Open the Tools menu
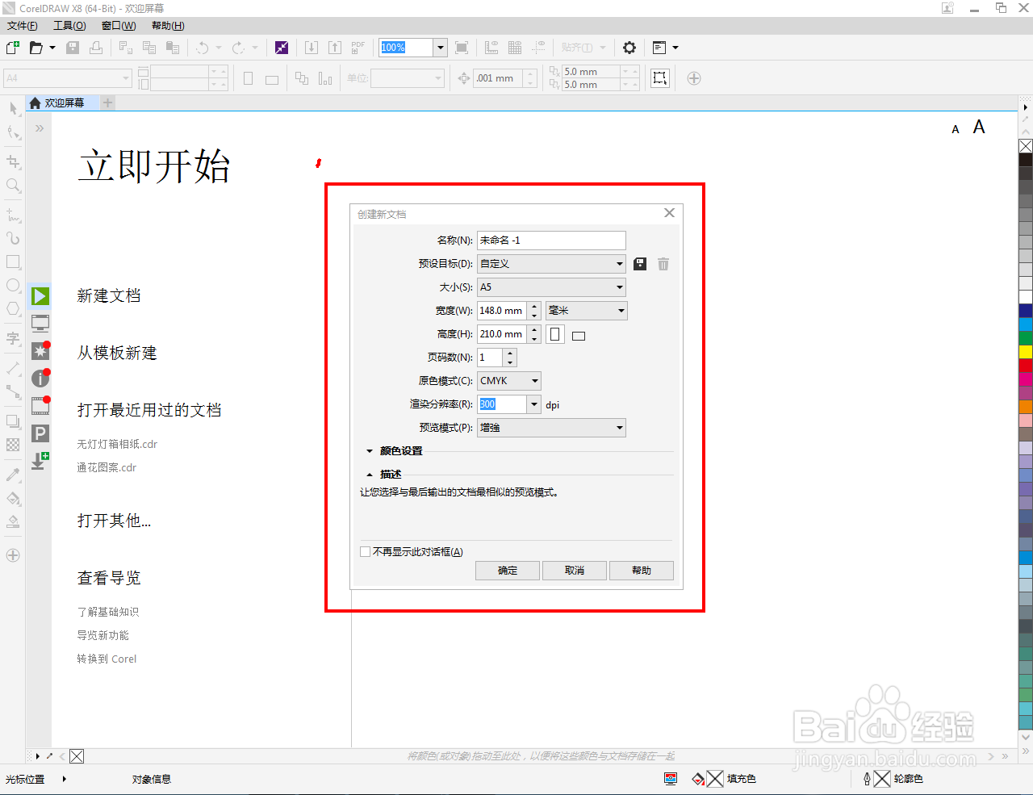The width and height of the screenshot is (1033, 795). pyautogui.click(x=69, y=26)
